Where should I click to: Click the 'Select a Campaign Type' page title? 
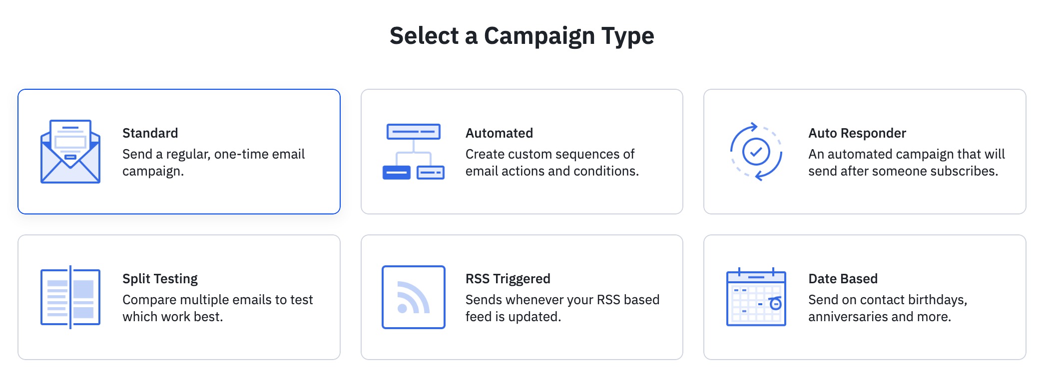tap(523, 36)
